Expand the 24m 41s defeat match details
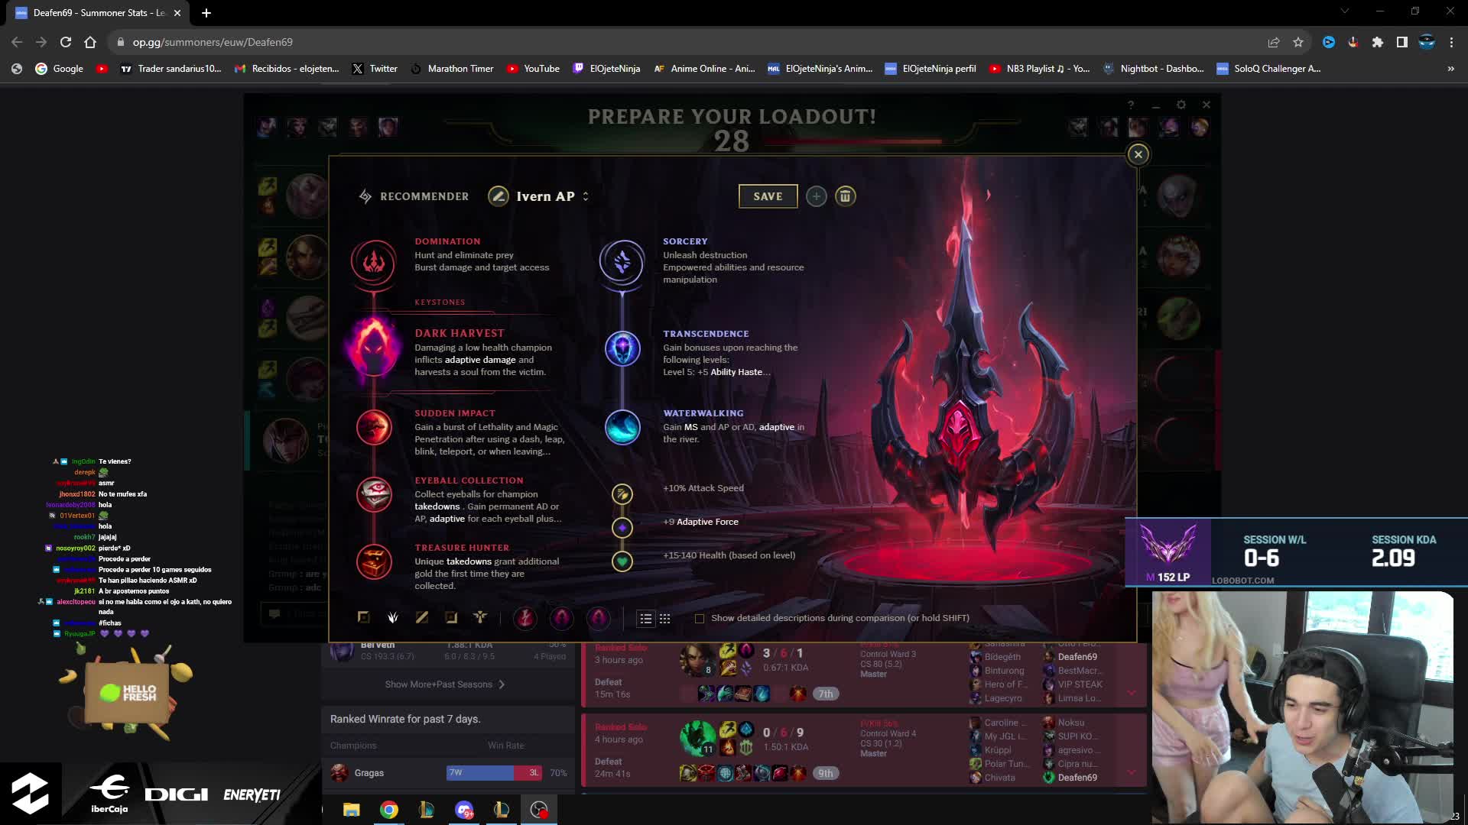 [1132, 772]
